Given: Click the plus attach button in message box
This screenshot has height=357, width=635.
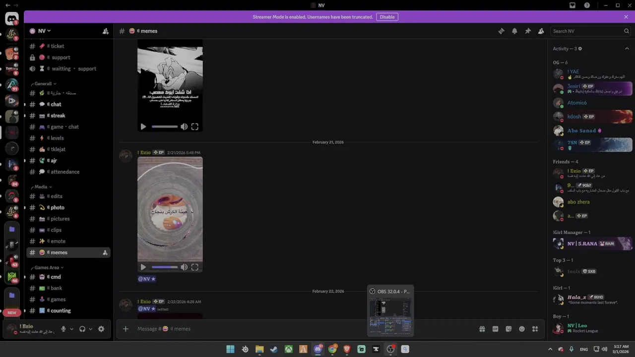Looking at the screenshot, I should pyautogui.click(x=126, y=329).
